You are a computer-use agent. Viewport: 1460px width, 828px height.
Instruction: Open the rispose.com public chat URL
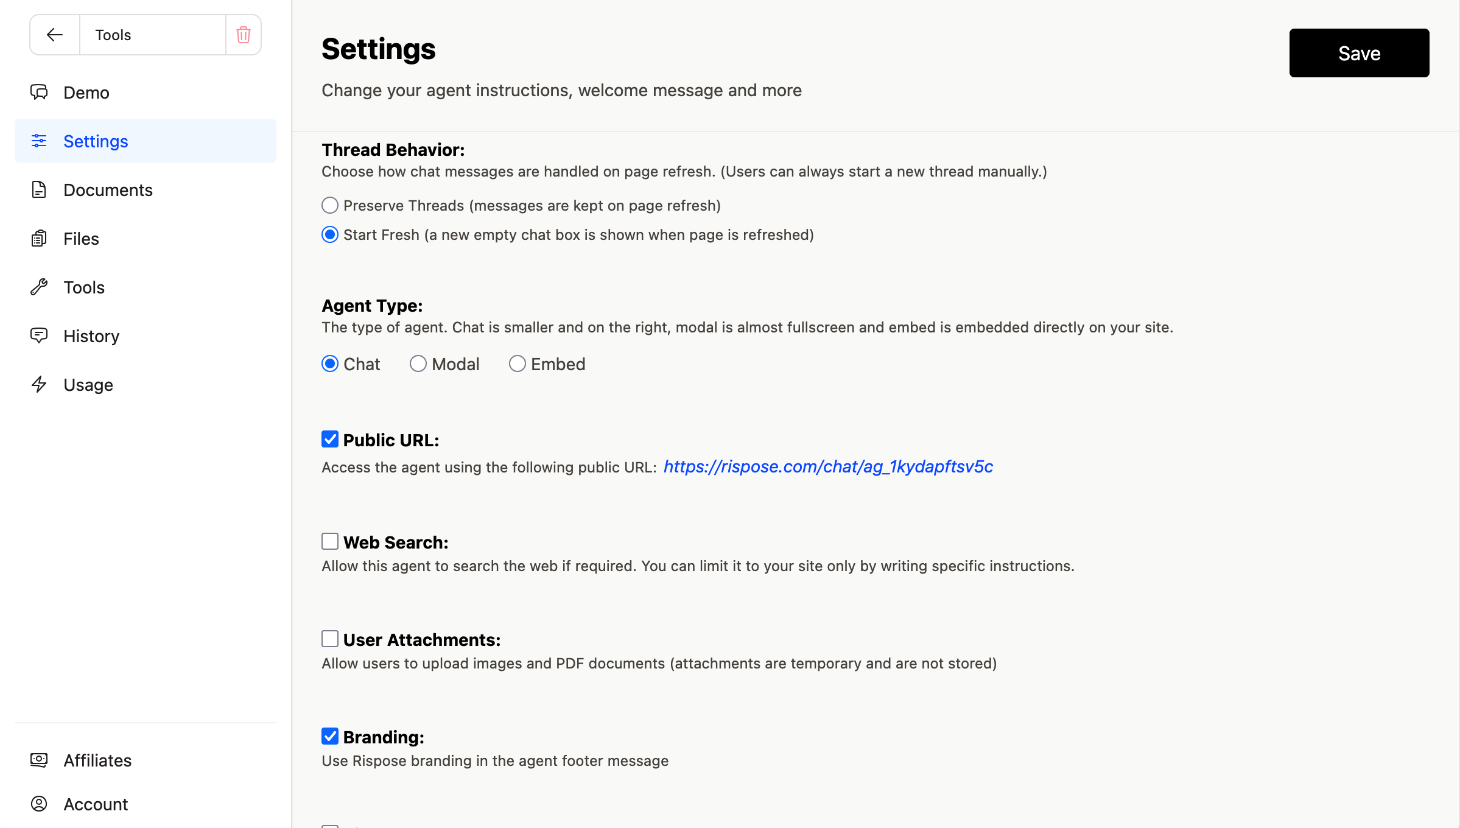coord(828,466)
